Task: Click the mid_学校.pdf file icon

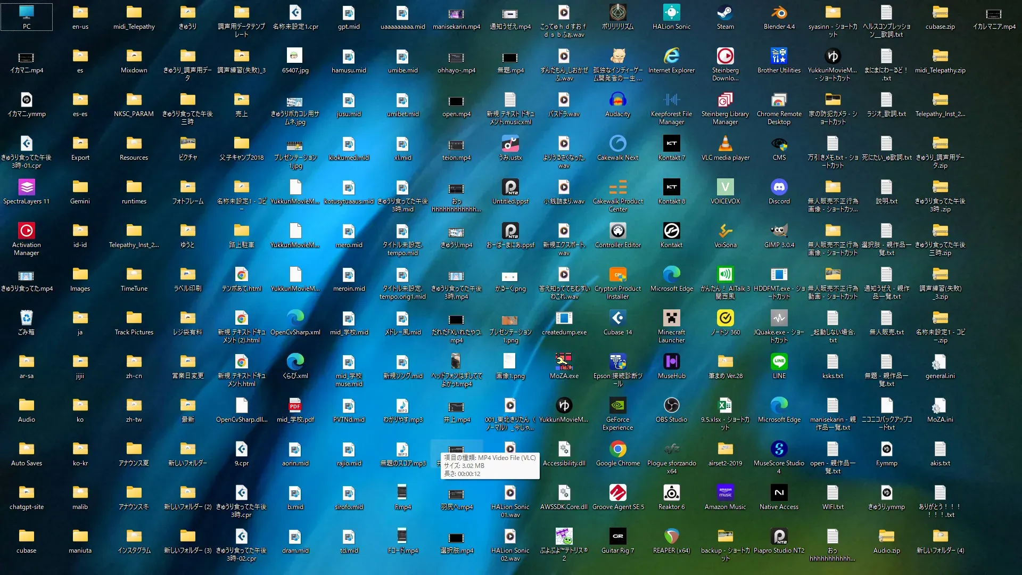Action: [295, 406]
